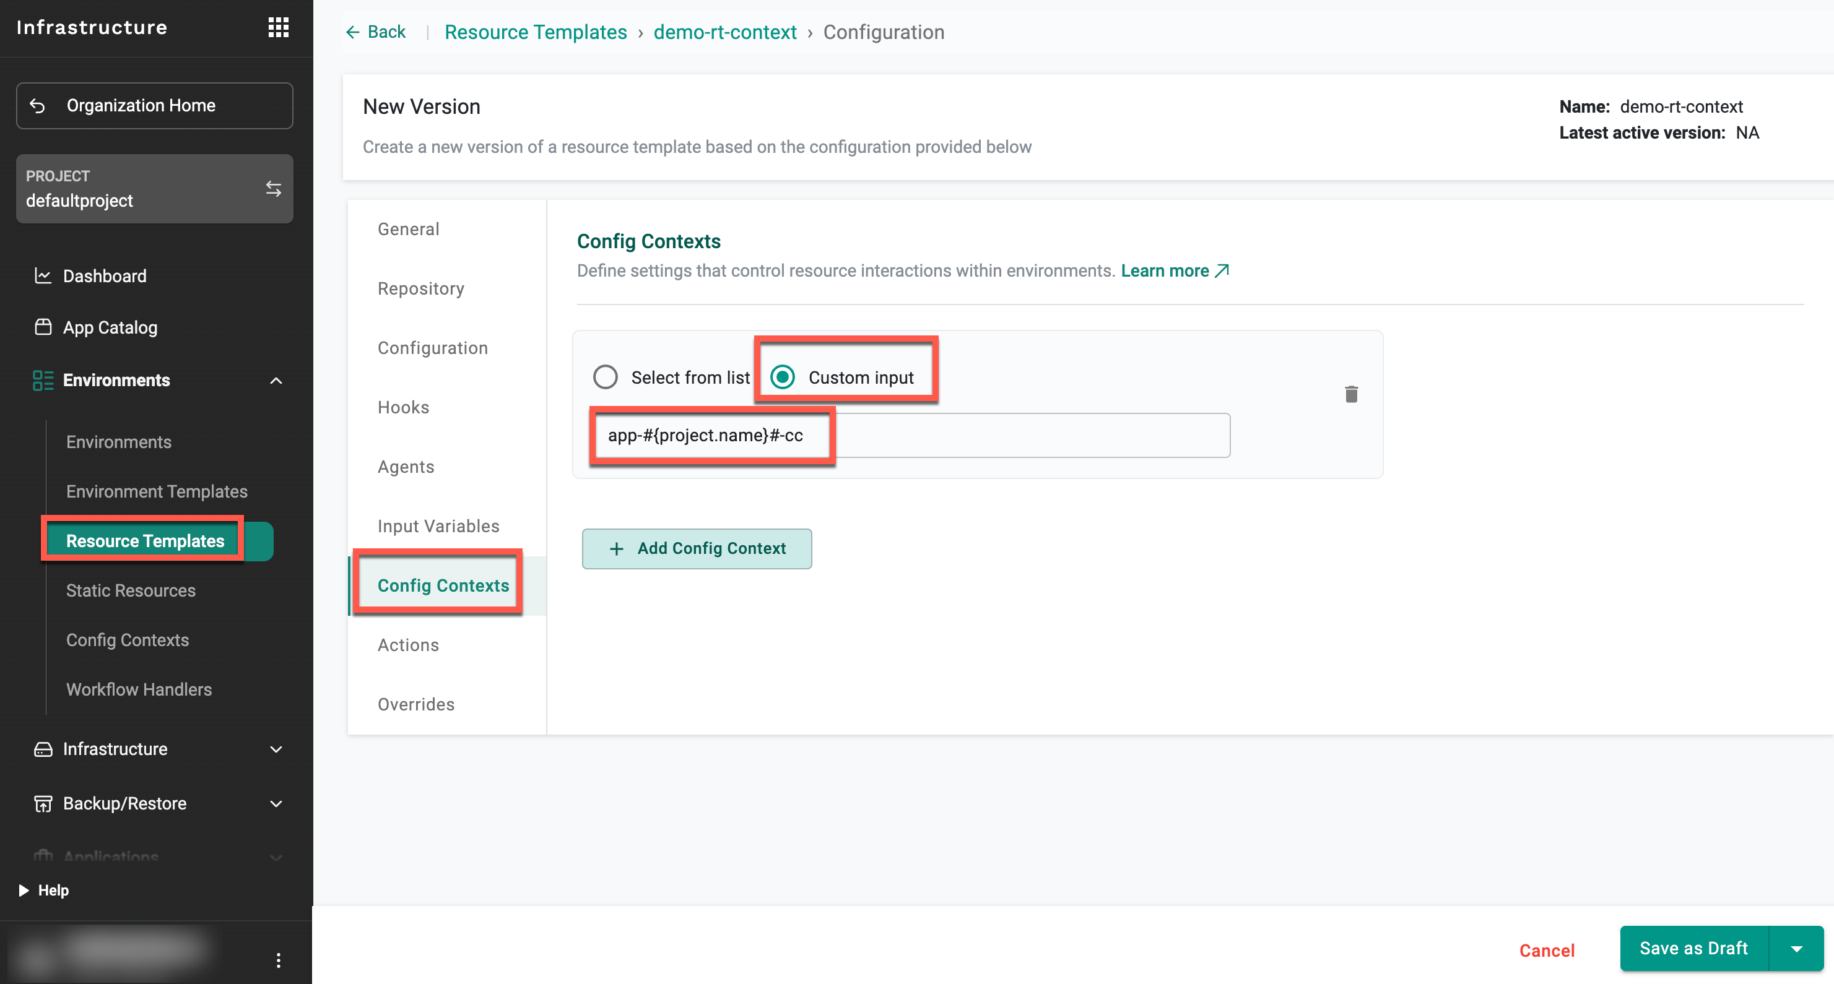Image resolution: width=1834 pixels, height=984 pixels.
Task: Click the Organization Home return arrow icon
Action: coord(38,106)
